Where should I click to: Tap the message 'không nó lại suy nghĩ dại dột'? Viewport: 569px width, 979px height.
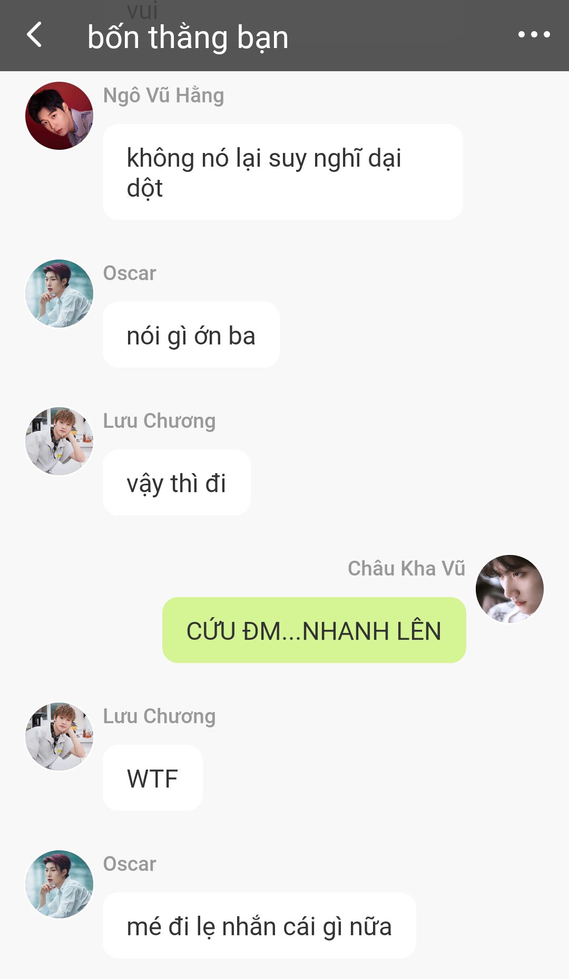pos(283,172)
